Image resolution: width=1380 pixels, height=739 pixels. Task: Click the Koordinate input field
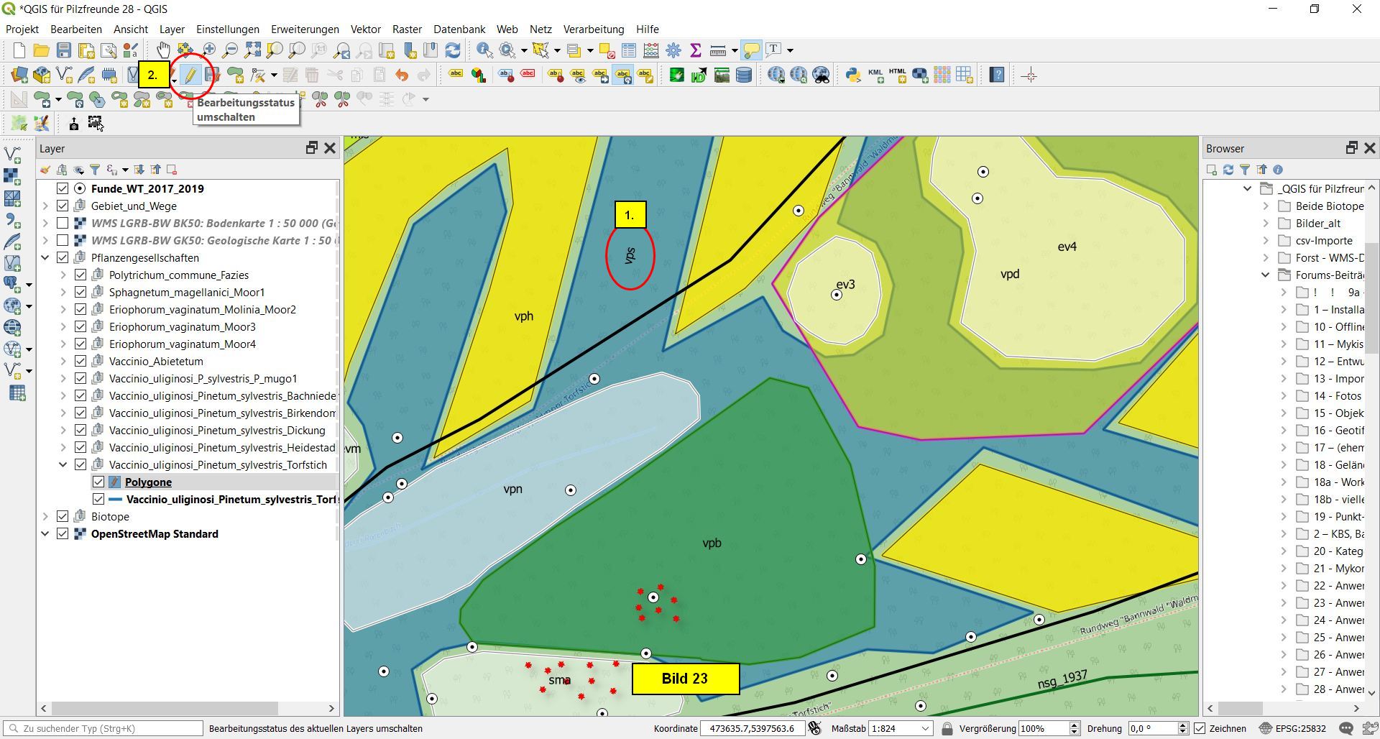pos(751,728)
